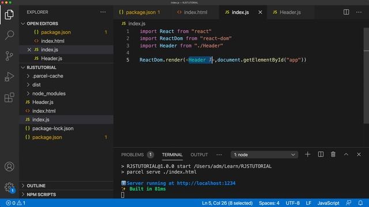Open the feedback icon in status bar
The image size is (369, 207).
(x=348, y=203)
